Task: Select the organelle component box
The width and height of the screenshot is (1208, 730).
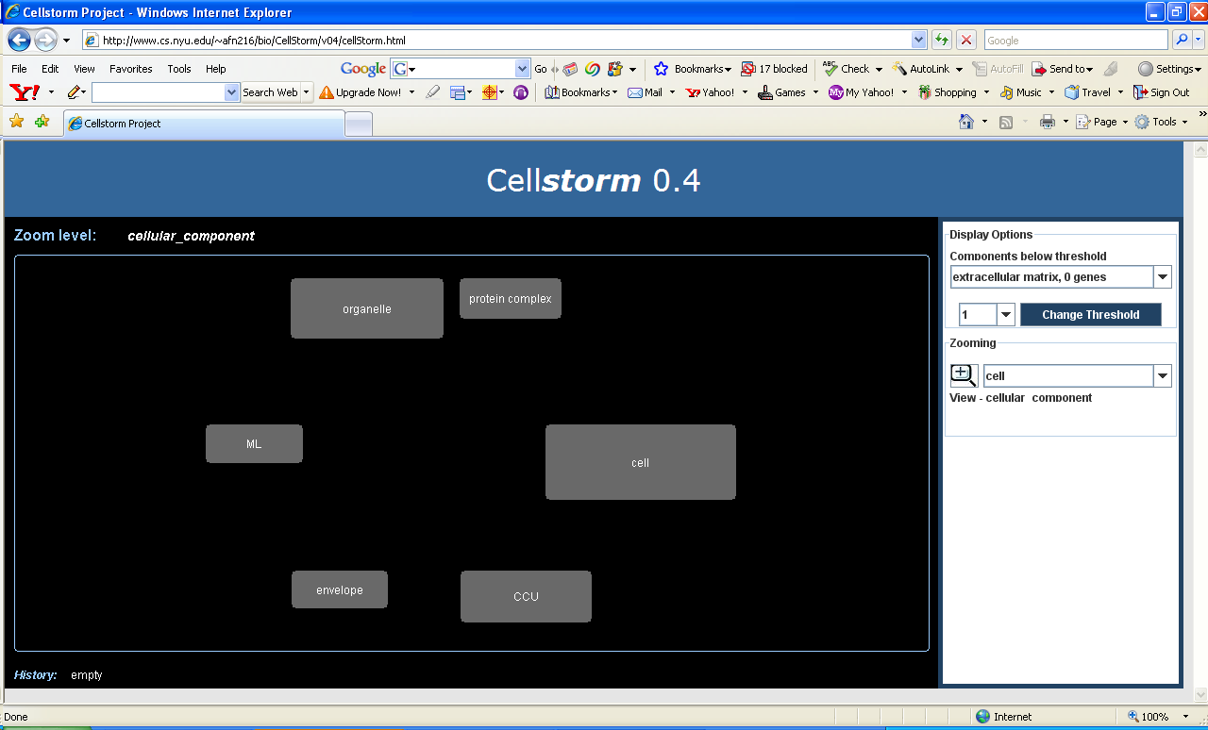Action: (x=367, y=308)
